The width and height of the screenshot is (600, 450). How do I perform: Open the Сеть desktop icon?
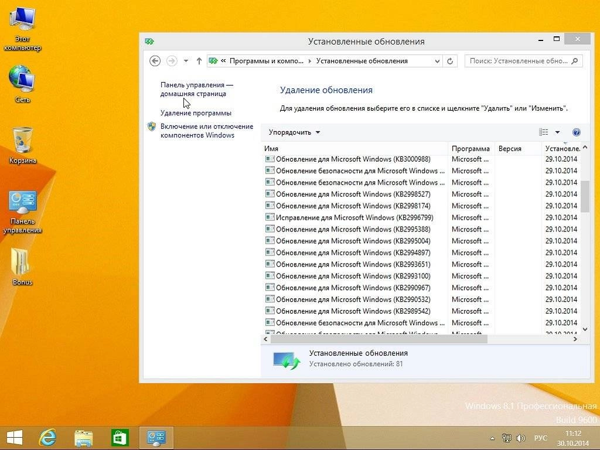click(22, 83)
